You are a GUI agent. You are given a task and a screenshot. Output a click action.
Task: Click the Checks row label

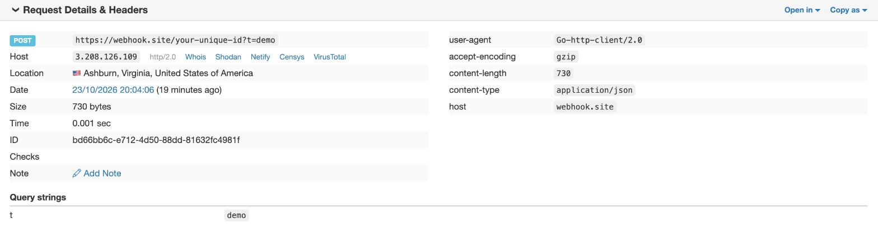[25, 156]
